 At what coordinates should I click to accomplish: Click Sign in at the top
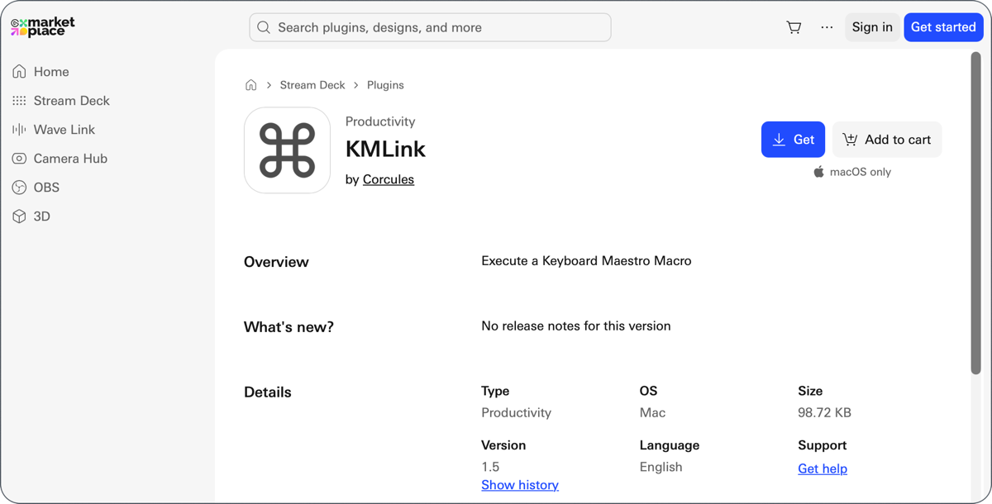[872, 26]
